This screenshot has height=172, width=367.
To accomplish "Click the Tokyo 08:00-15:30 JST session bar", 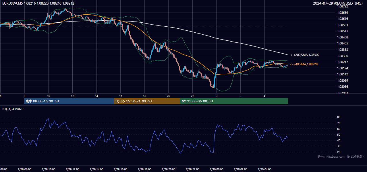I will click(69, 101).
